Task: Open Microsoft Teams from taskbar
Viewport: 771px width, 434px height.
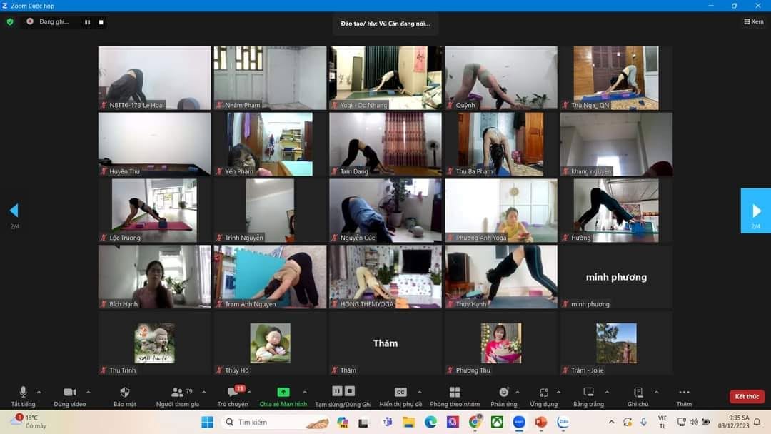Action: click(x=388, y=422)
